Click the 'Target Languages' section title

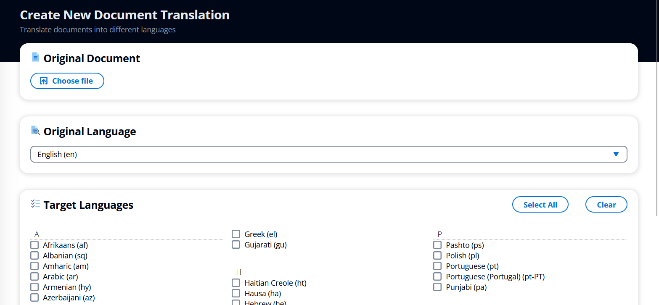tap(88, 205)
